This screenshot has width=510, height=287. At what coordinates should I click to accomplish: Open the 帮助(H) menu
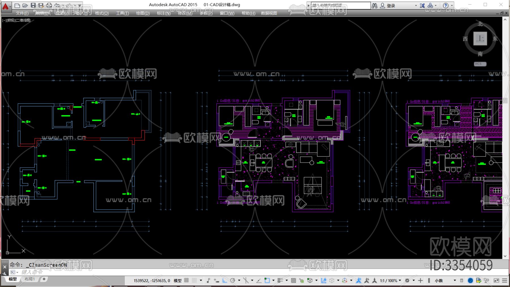(x=248, y=13)
